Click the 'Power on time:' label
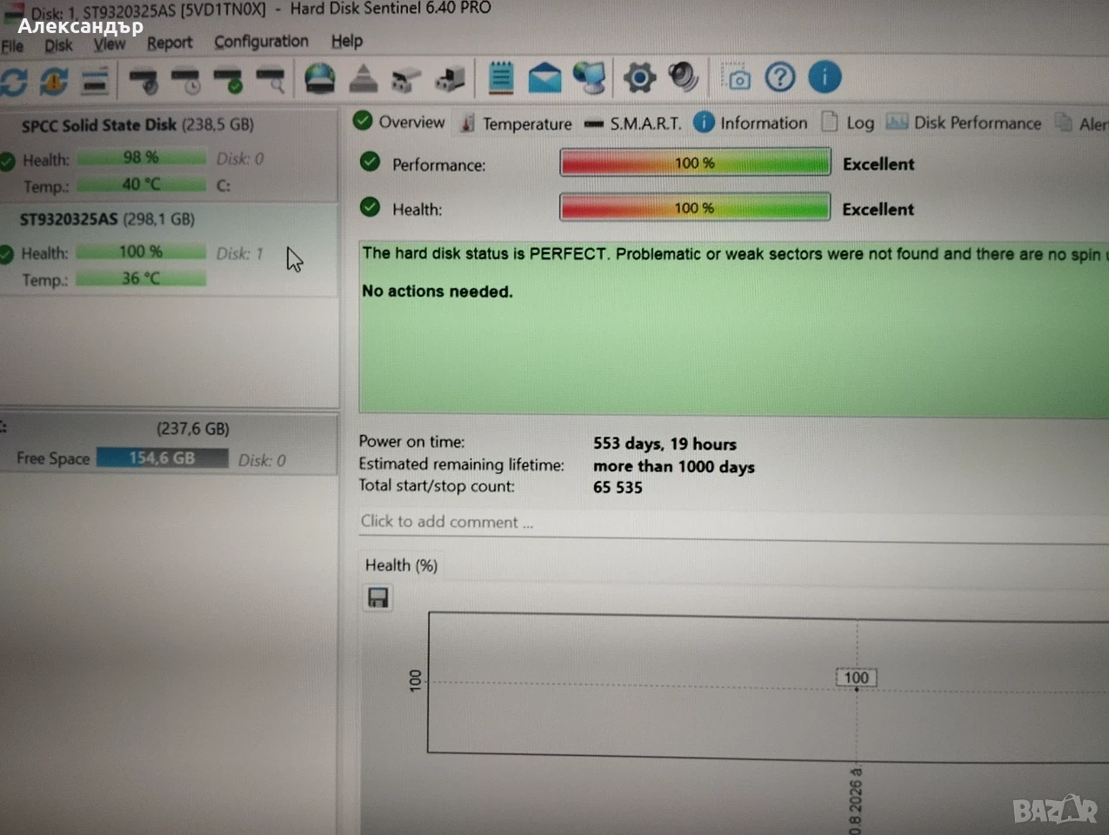Viewport: 1109px width, 835px height. pyautogui.click(x=411, y=442)
